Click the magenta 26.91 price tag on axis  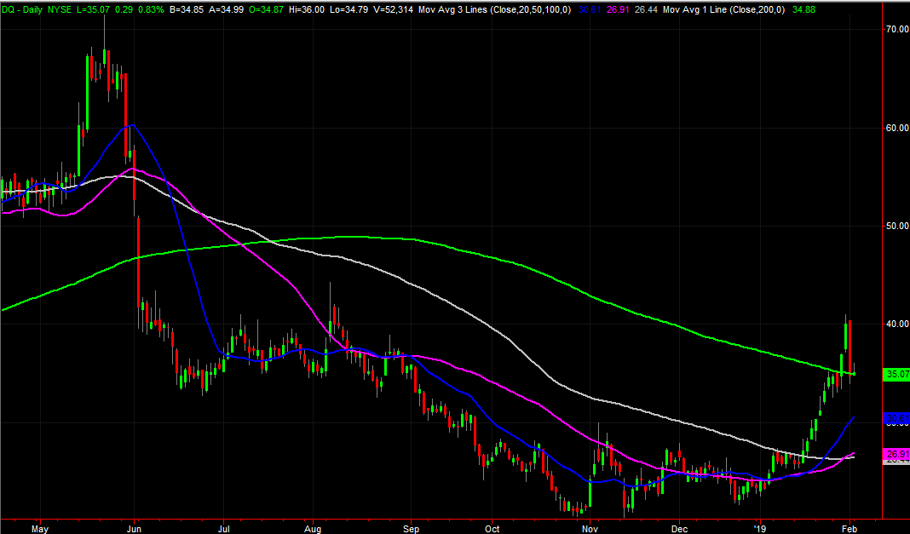coord(896,455)
